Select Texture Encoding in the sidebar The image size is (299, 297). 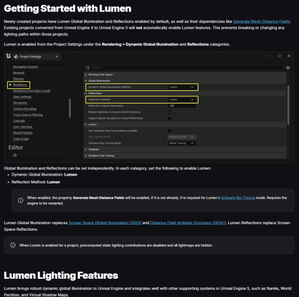(x=24, y=109)
